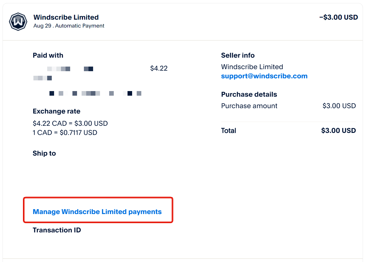Screen dimensions: 366x262
Task: Click the Purchase amount label
Action: click(x=249, y=106)
